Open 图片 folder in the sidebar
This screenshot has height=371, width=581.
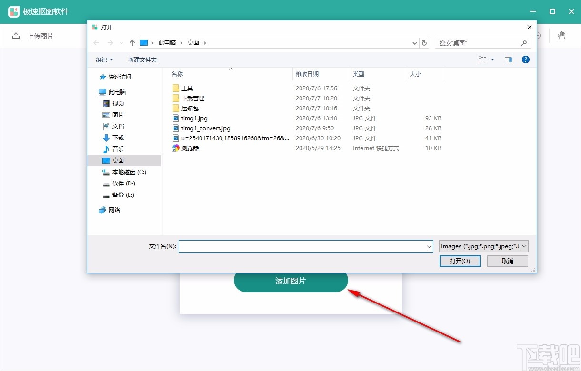(x=113, y=115)
